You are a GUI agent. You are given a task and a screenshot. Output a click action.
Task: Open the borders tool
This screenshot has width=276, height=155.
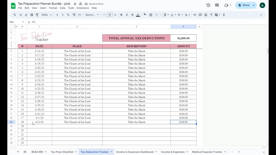click(x=151, y=15)
